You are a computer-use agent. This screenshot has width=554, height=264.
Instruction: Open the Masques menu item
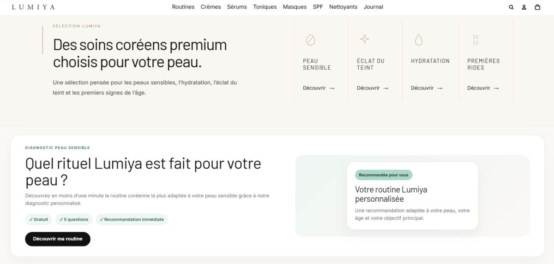295,7
